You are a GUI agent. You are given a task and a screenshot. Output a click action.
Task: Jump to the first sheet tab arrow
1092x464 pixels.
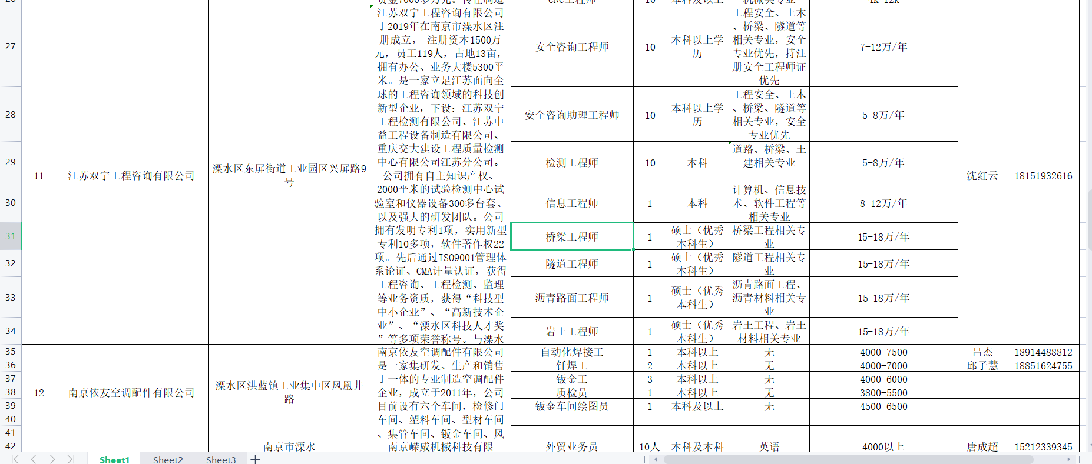point(15,459)
